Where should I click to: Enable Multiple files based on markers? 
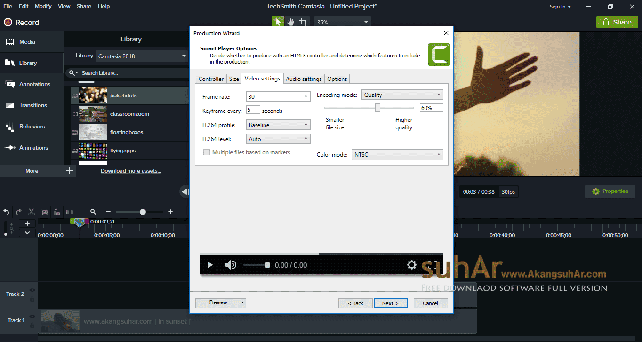[206, 152]
